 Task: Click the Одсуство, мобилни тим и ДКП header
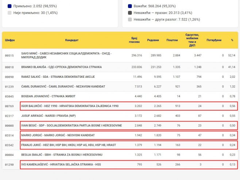tap(192, 40)
